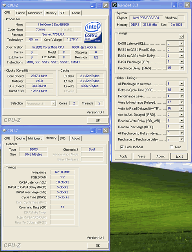Switch to CPU tab in bottom CPU-Z window
The image size is (192, 252).
click(x=7, y=139)
